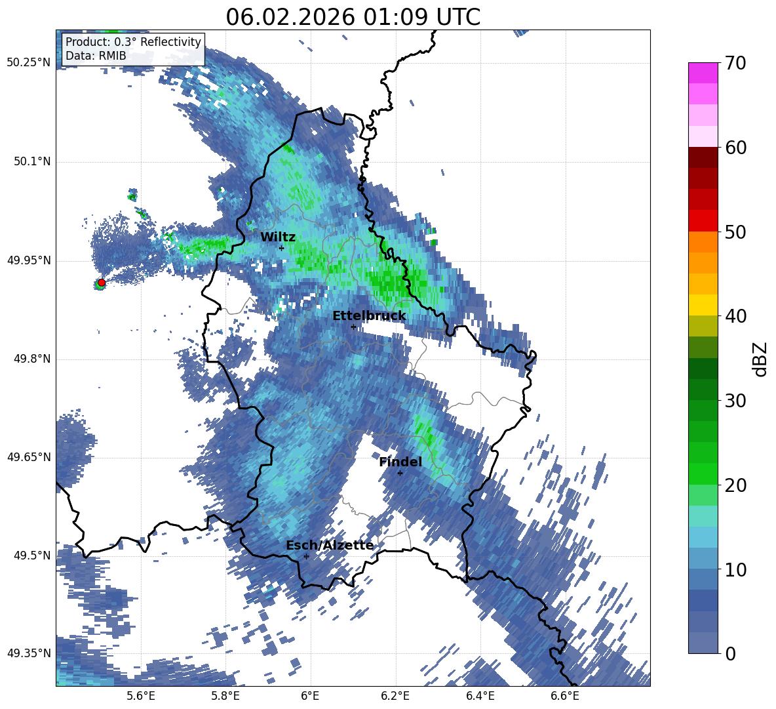Image resolution: width=776 pixels, height=709 pixels.
Task: Click the 6.6°E longitude label
Action: 565,696
